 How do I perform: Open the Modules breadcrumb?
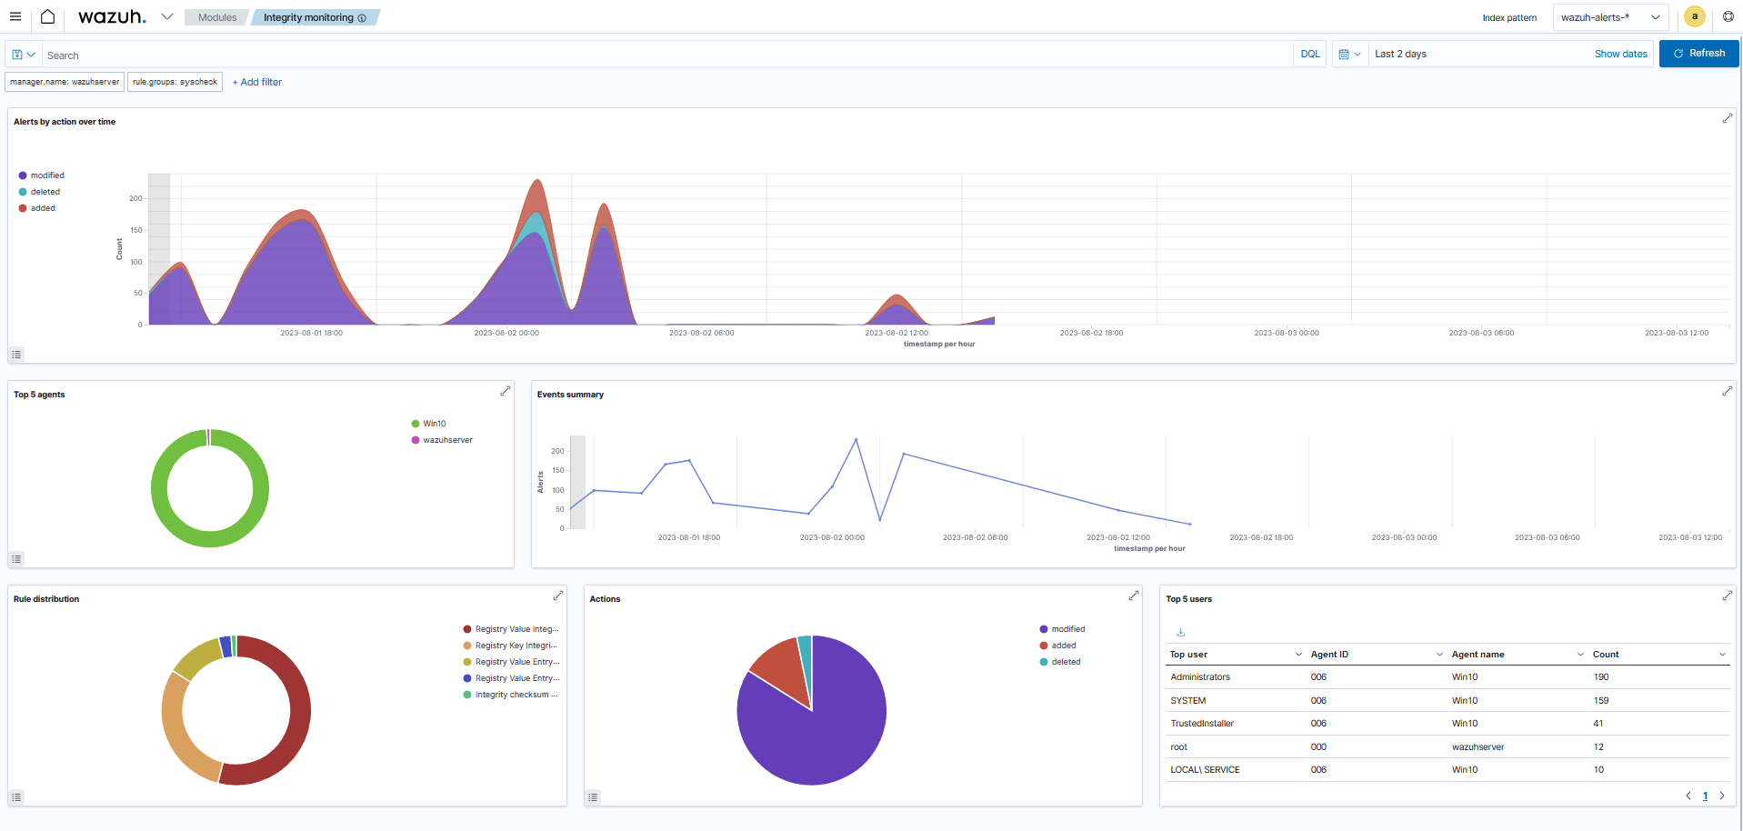[217, 17]
